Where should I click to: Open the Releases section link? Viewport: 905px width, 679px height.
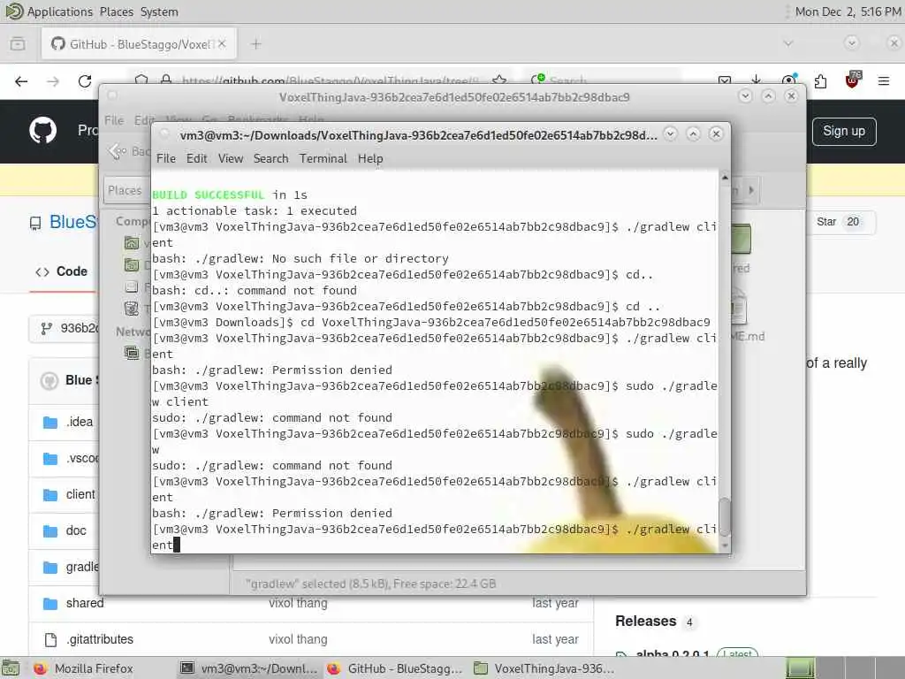tap(645, 622)
